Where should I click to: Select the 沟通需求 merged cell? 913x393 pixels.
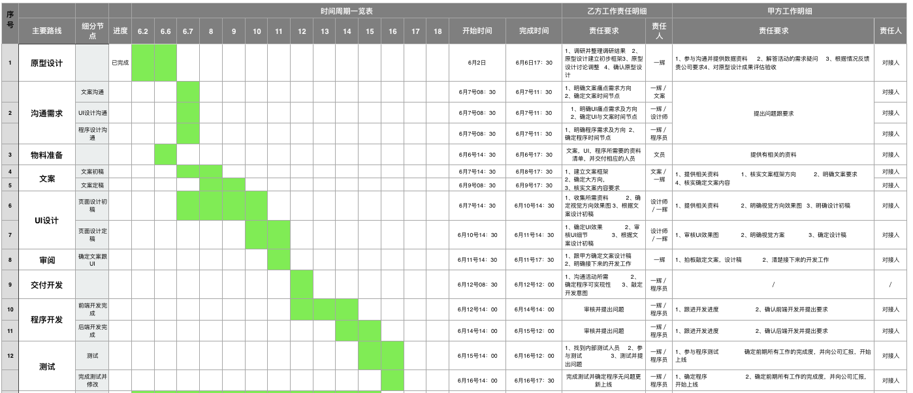point(47,113)
